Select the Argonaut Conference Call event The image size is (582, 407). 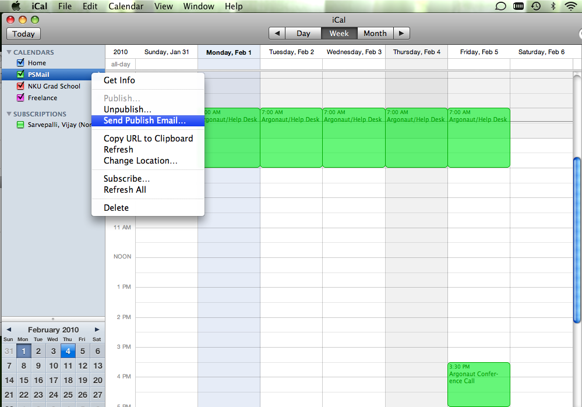(x=479, y=384)
